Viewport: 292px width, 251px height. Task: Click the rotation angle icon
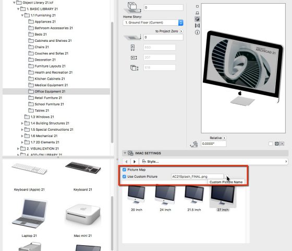(194, 144)
